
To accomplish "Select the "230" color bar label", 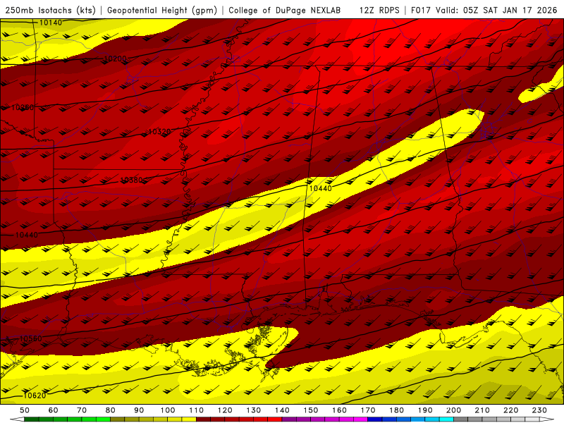I will tap(539, 410).
